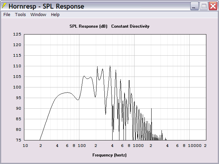This screenshot has height=164, width=219.
Task: Click the 10000 label on frequency axis
Action: coord(195,146)
